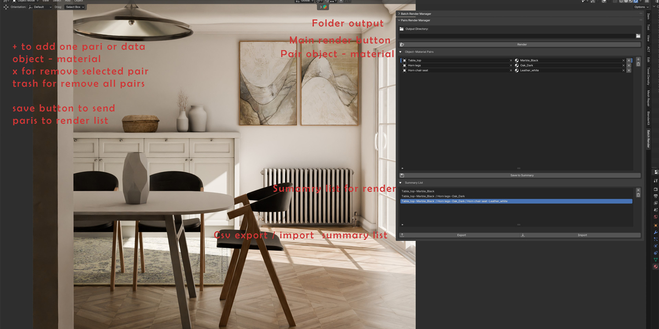Screen dimensions: 659x329
Task: Select the Horn chair seat object field
Action: pyautogui.click(x=457, y=70)
